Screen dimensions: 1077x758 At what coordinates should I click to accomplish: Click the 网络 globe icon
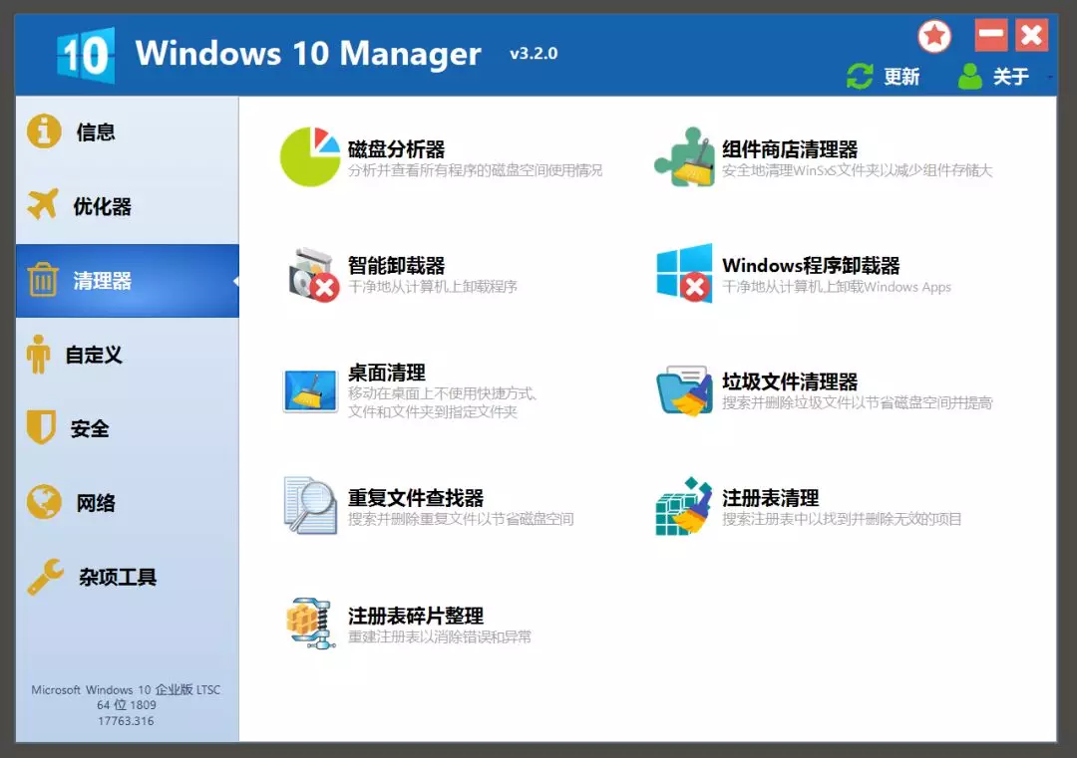44,502
